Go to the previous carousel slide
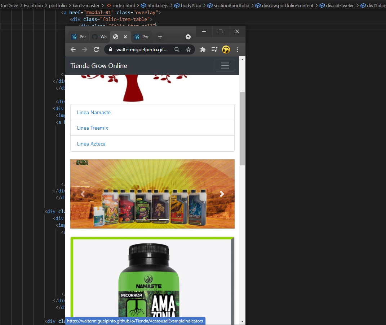This screenshot has width=386, height=325. click(83, 194)
